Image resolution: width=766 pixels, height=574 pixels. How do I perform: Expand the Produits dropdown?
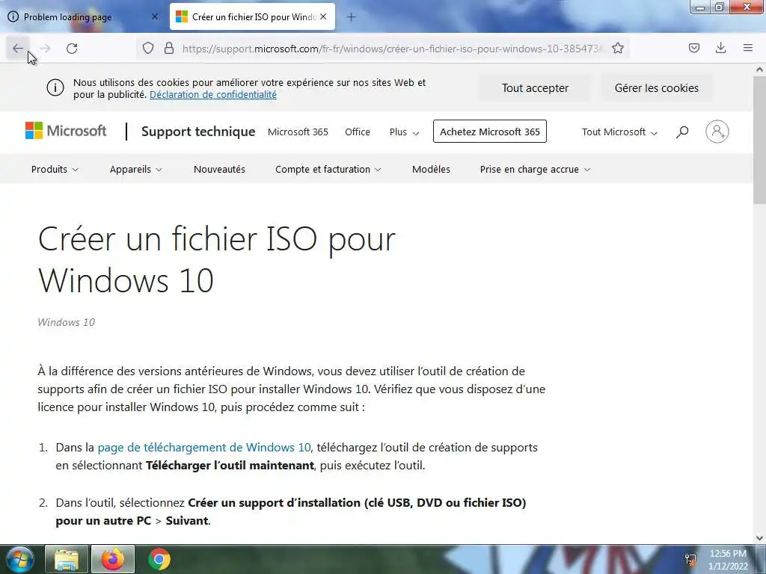(x=55, y=170)
